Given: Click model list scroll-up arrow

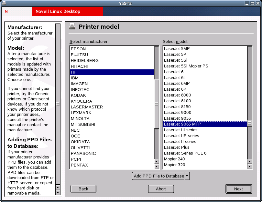Looking at the screenshot, I should (x=250, y=161).
